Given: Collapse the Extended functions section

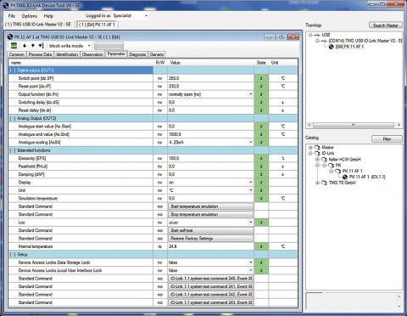Looking at the screenshot, I should 13,150.
